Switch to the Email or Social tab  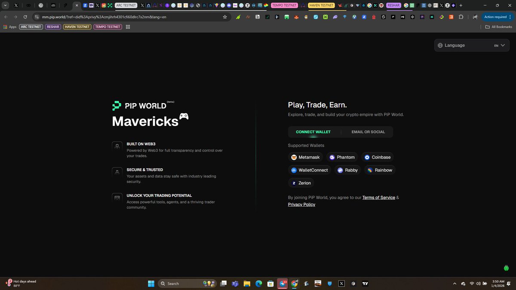point(368,132)
